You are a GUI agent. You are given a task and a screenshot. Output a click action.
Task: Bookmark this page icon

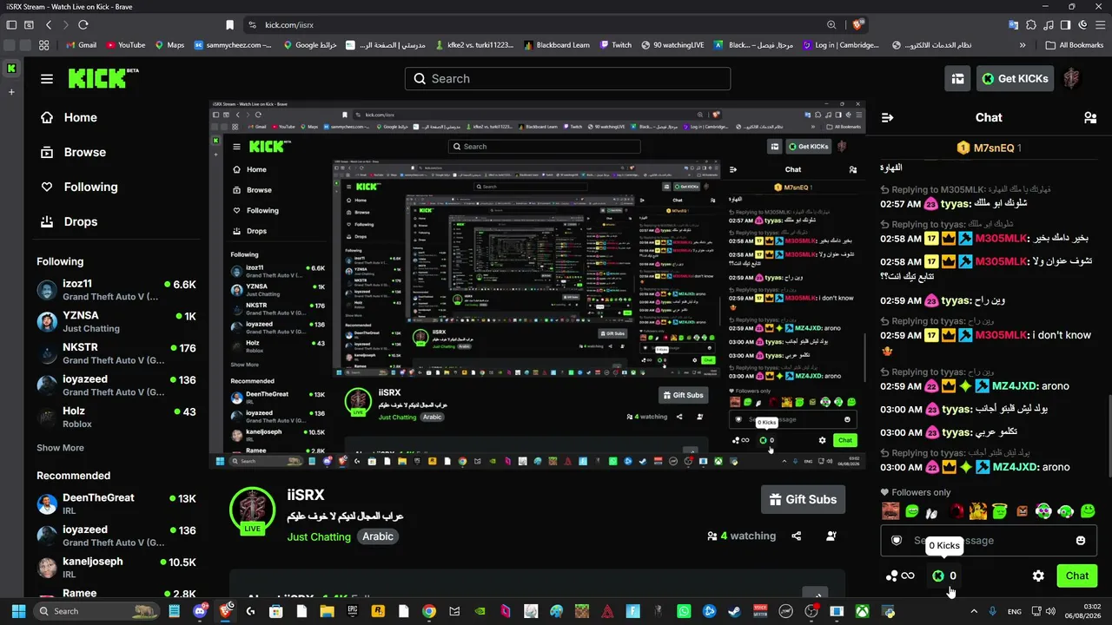pos(229,25)
